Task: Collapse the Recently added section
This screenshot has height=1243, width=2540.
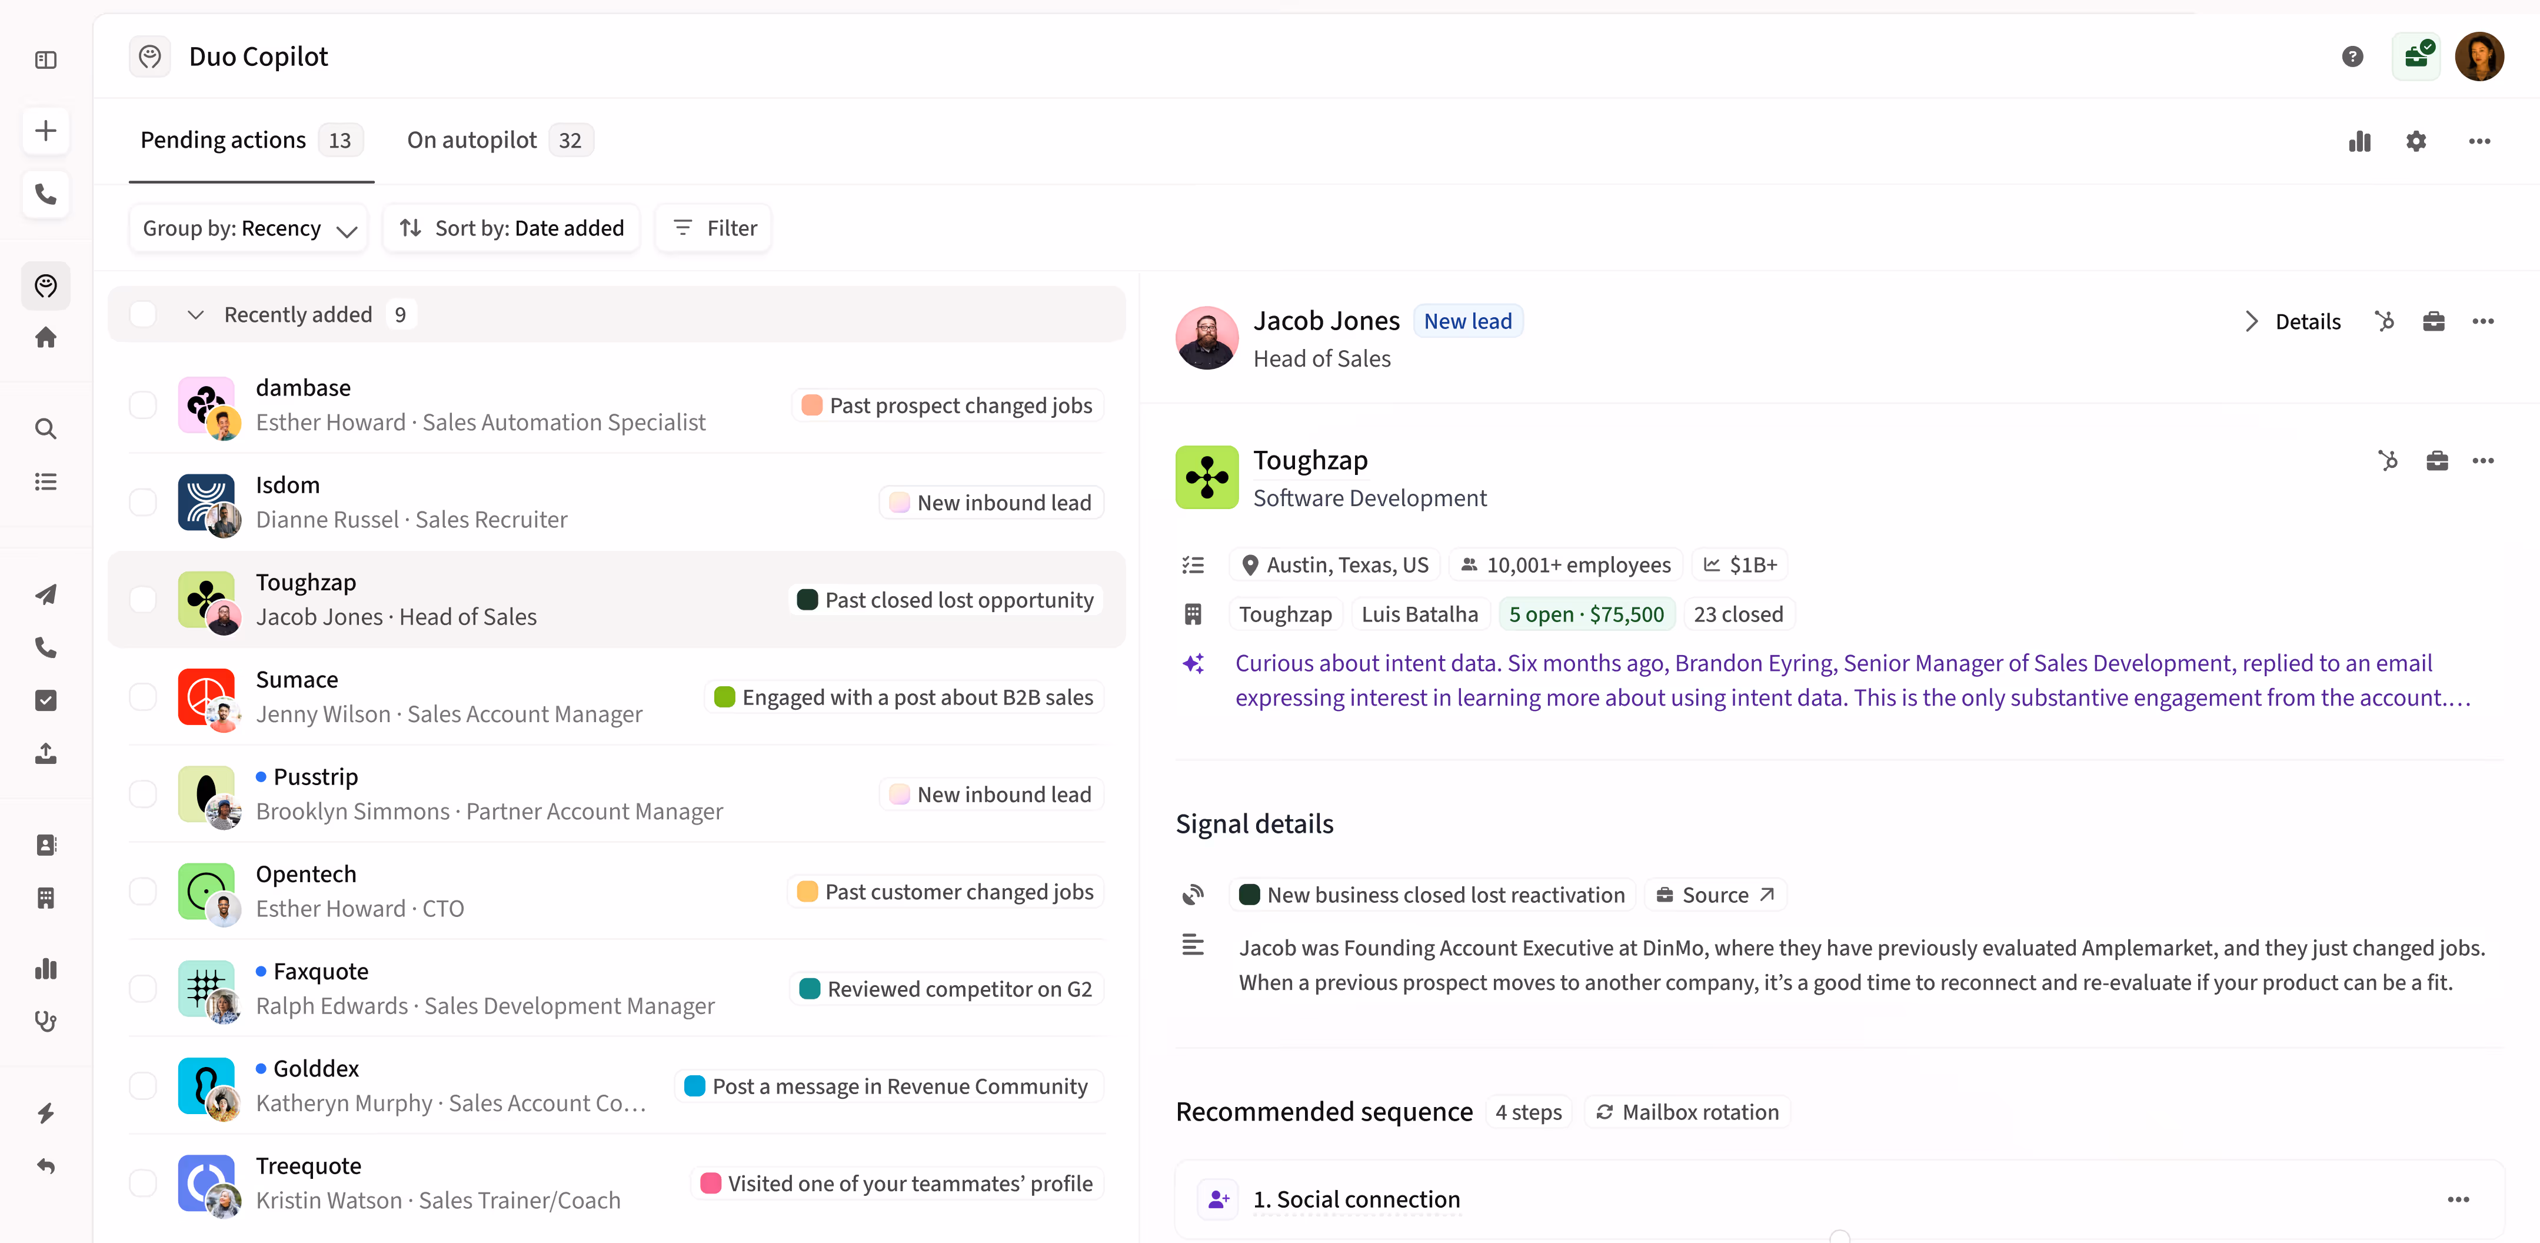Action: pos(194,314)
